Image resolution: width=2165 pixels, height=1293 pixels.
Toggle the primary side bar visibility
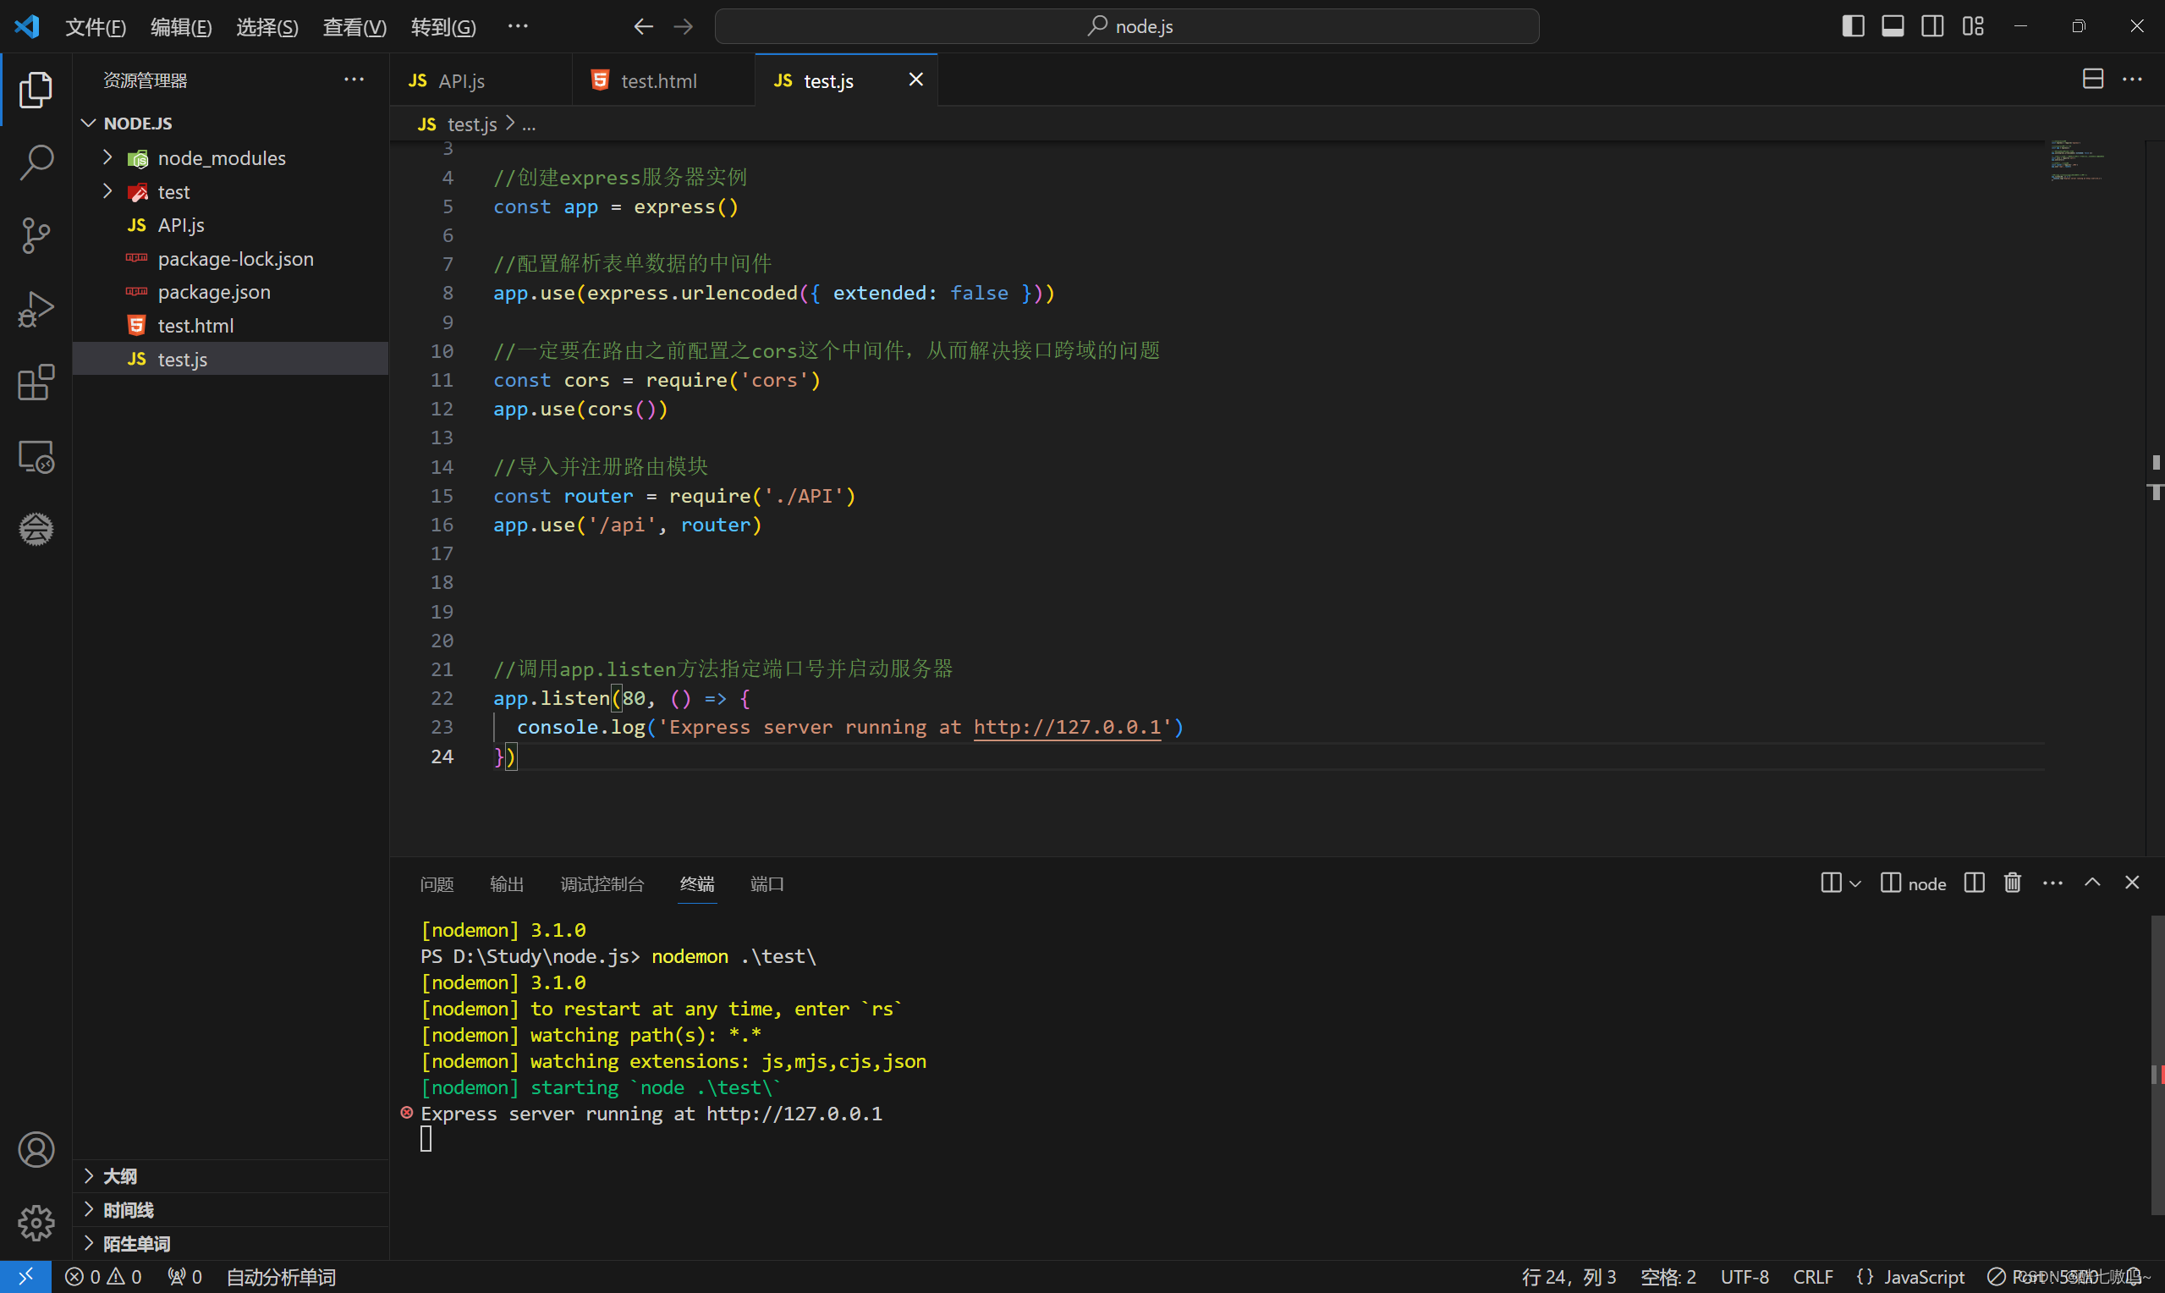[1853, 26]
